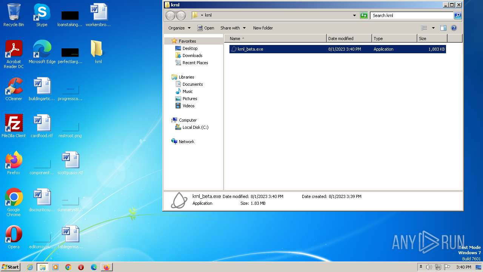Select the Google Chrome desktop shortcut
The image size is (483, 272).
[14, 202]
